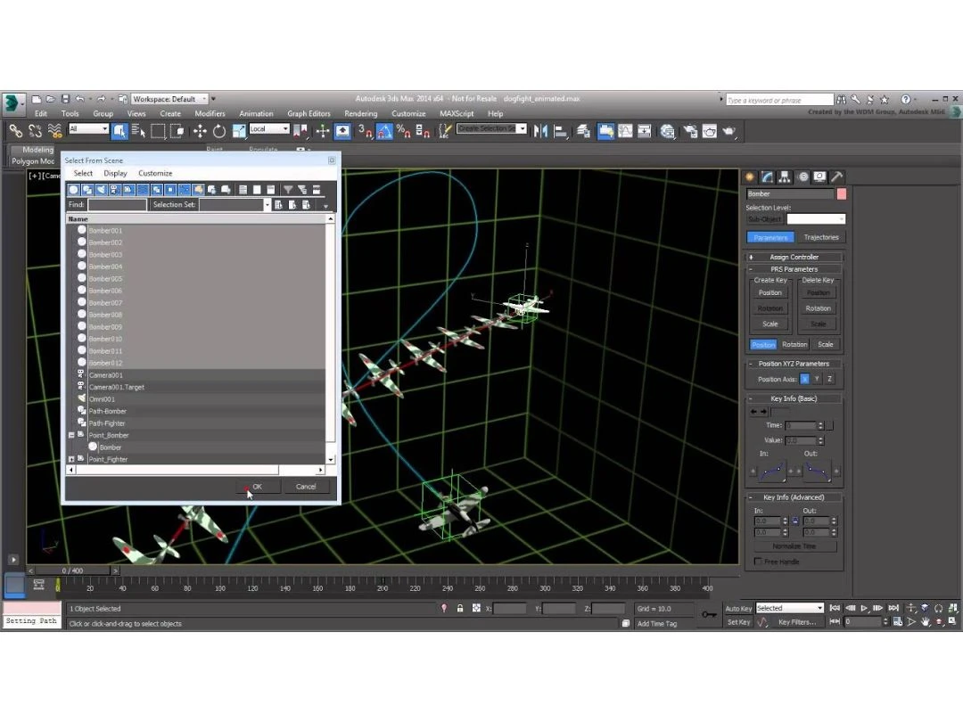
Task: Select the Select and Rotate tool
Action: tap(219, 131)
